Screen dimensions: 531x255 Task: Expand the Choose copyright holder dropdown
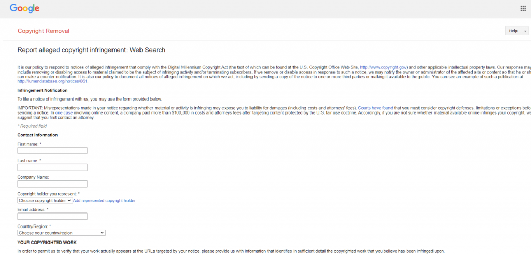pos(45,200)
